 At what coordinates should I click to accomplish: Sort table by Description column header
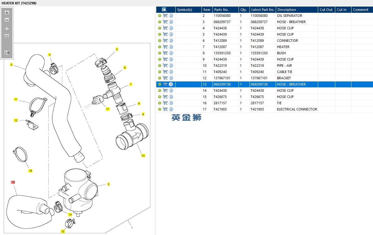click(x=287, y=10)
